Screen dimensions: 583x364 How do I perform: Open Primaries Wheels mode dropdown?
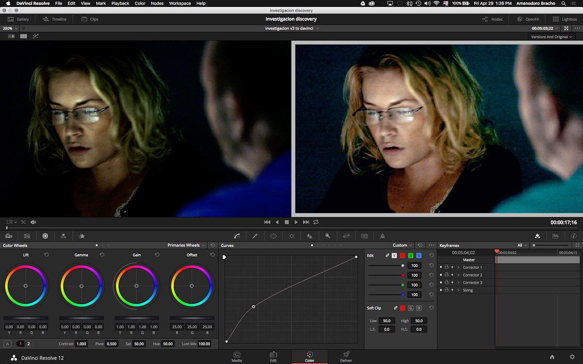(x=187, y=246)
